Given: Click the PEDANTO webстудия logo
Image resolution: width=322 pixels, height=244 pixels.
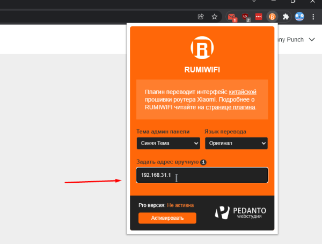Looking at the screenshot, I should (x=240, y=212).
